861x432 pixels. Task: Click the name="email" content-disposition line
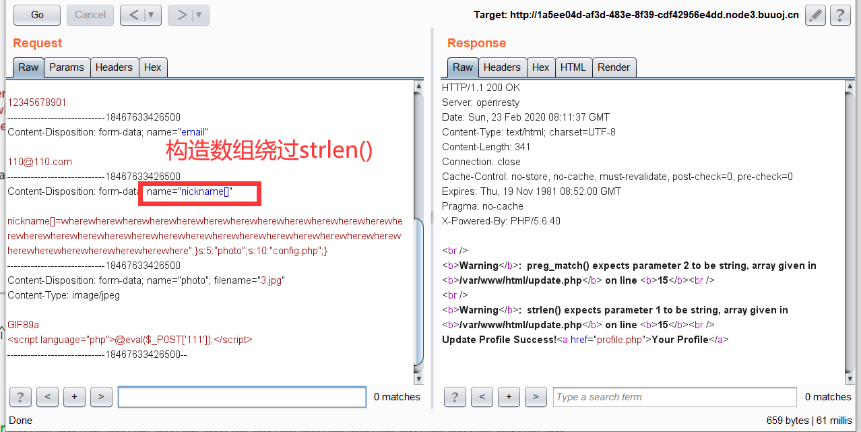(108, 132)
